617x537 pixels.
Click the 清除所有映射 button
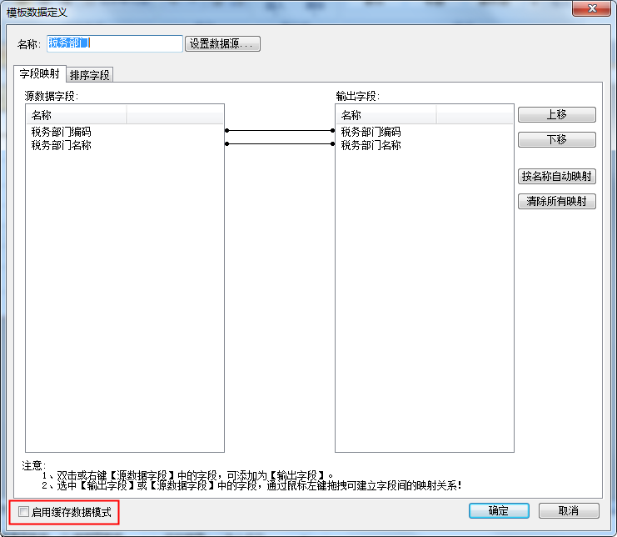coord(557,202)
